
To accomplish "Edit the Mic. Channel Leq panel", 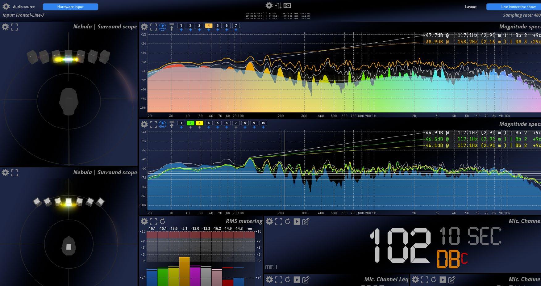I will 306,280.
